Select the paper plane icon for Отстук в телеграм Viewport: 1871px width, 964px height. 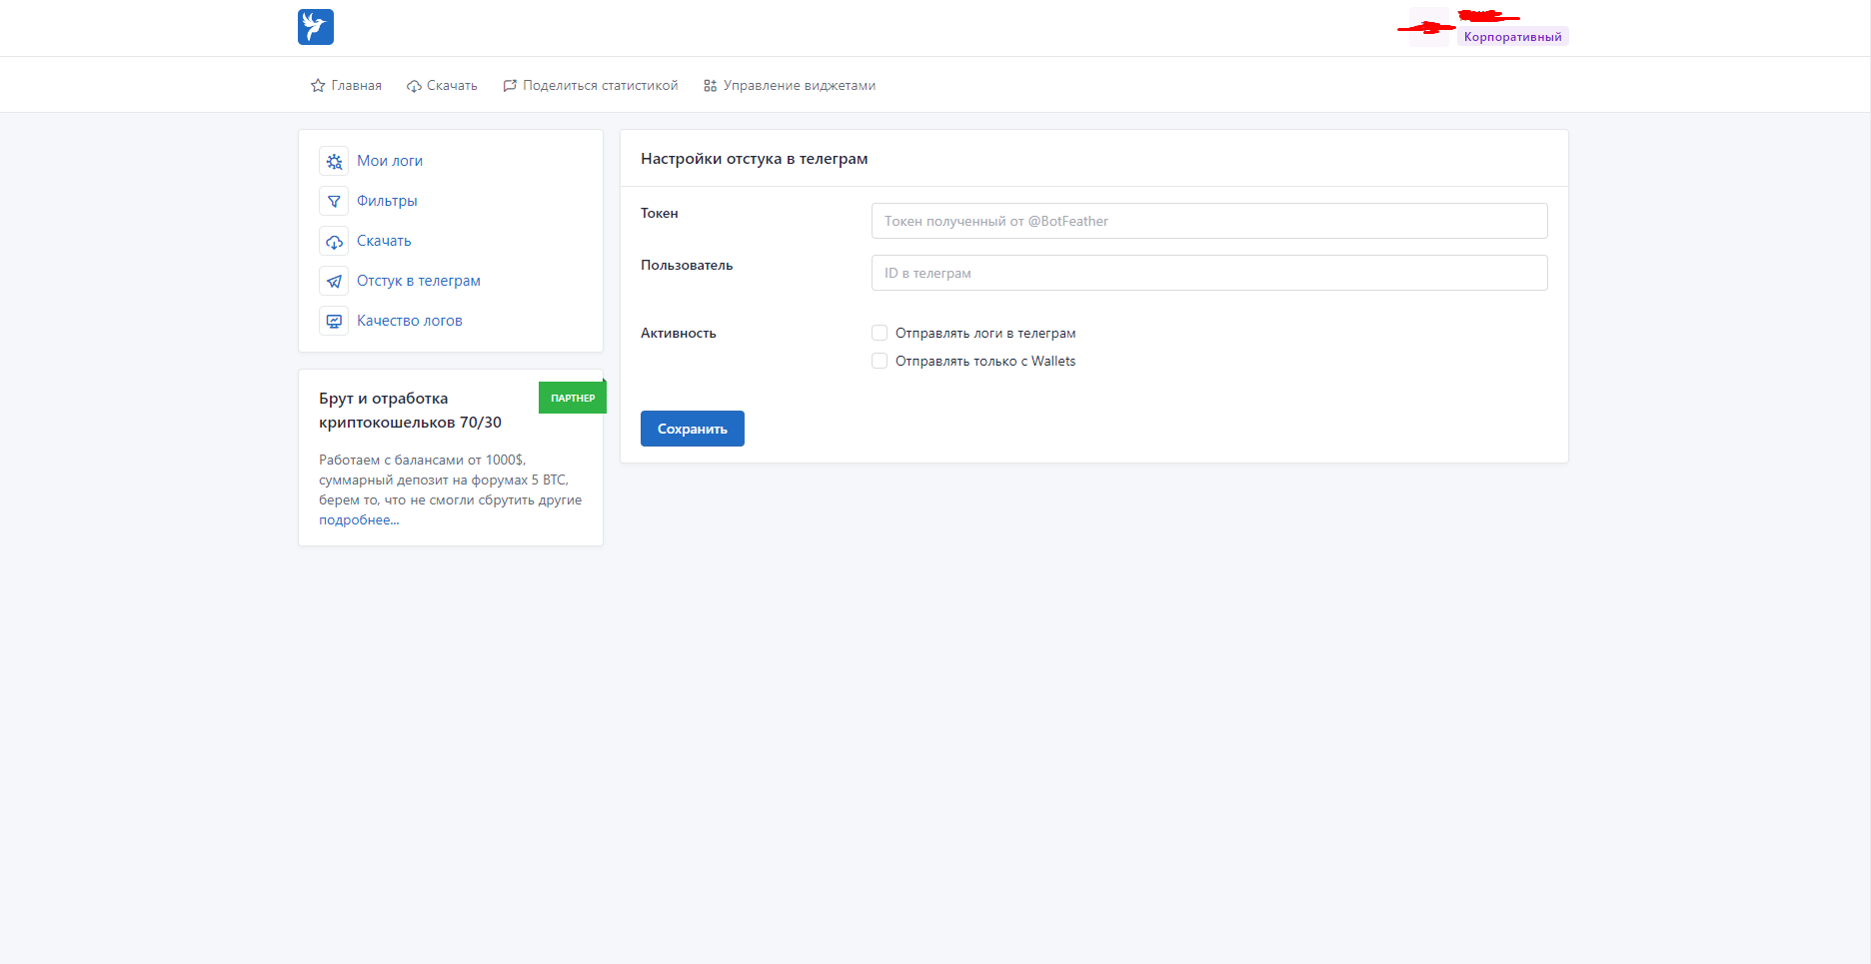coord(334,281)
